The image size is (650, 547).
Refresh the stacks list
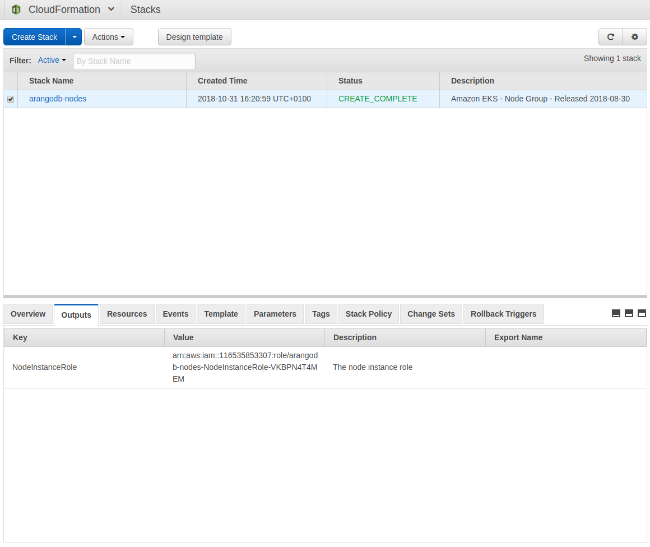tap(611, 37)
